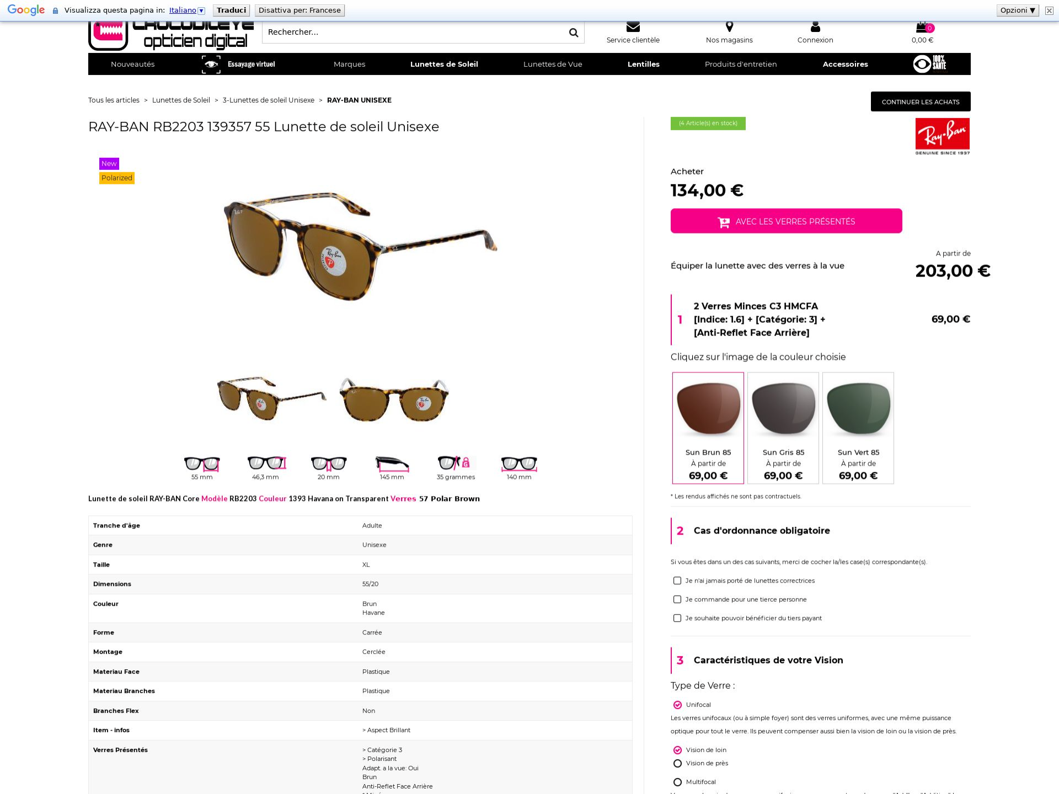
Task: Click the Crocodileye opticien digital logo
Action: (171, 35)
